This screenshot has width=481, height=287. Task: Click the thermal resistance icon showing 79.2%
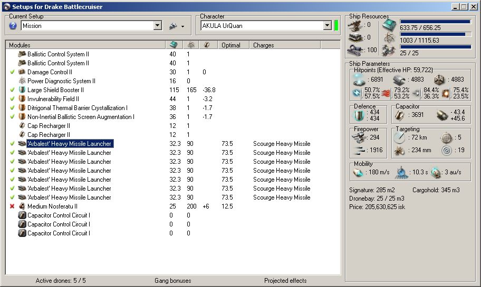pyautogui.click(x=387, y=93)
